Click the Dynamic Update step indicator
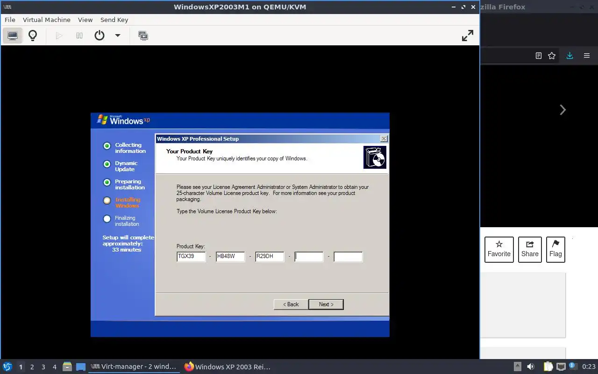Screen dimensions: 598x374 tap(107, 164)
